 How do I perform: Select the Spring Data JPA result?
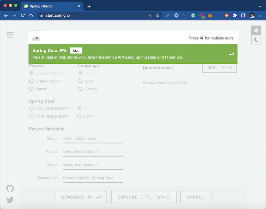pyautogui.click(x=133, y=54)
